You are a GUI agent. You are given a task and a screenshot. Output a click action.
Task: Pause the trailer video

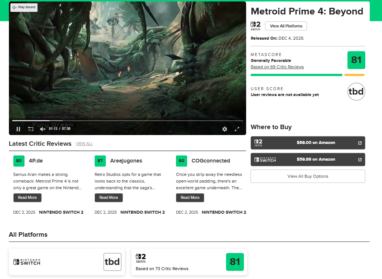click(18, 129)
